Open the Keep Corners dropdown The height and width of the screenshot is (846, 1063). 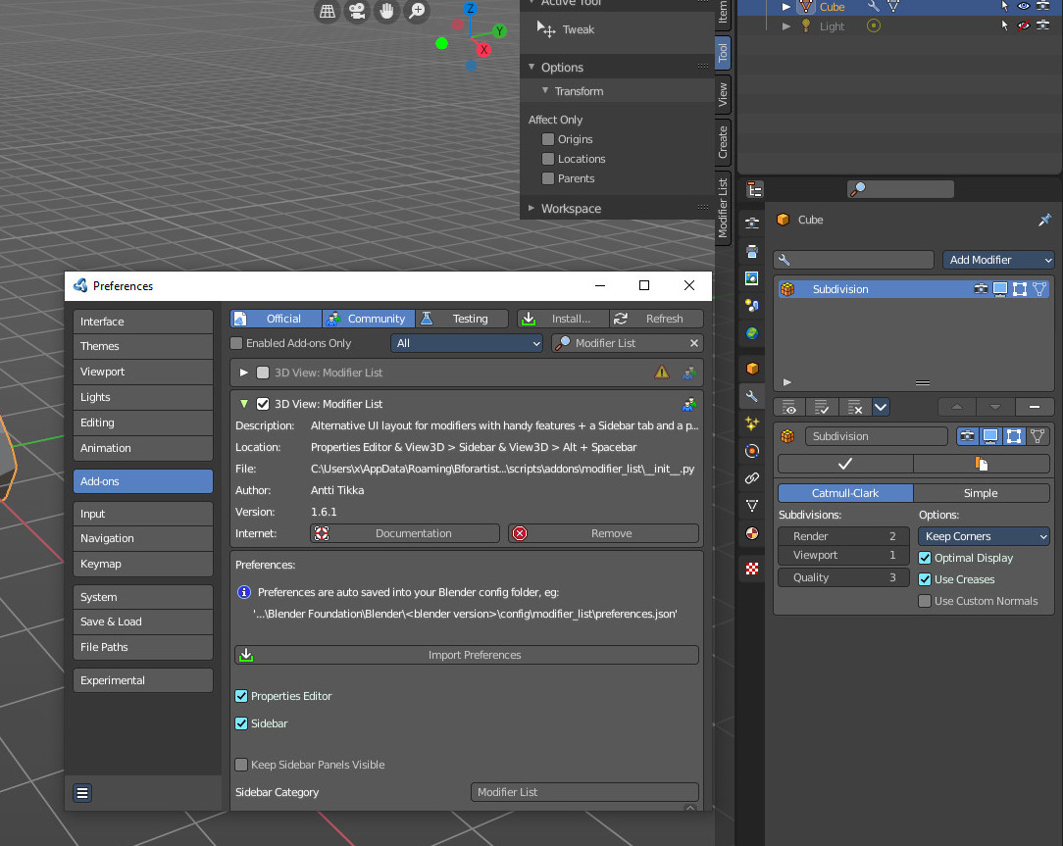(x=984, y=536)
